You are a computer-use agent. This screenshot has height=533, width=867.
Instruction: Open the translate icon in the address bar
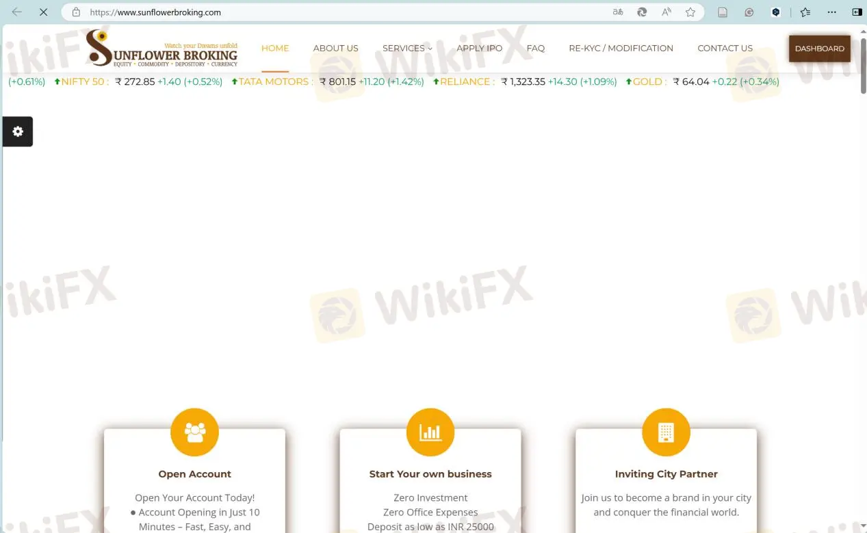[x=618, y=12]
